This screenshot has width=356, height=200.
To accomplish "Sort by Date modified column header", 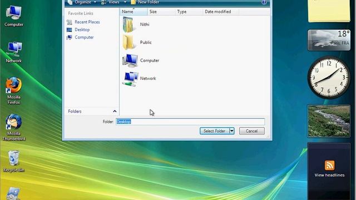I will pos(220,12).
